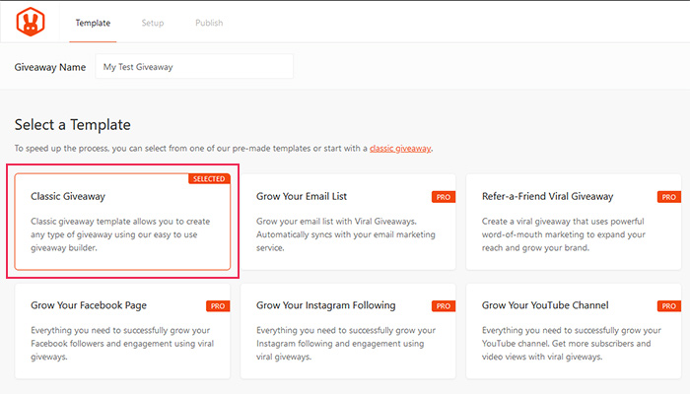Screen dimensions: 690x394
Task: Click the PRO badge on Grow Your Instagram Following
Action: (x=444, y=306)
